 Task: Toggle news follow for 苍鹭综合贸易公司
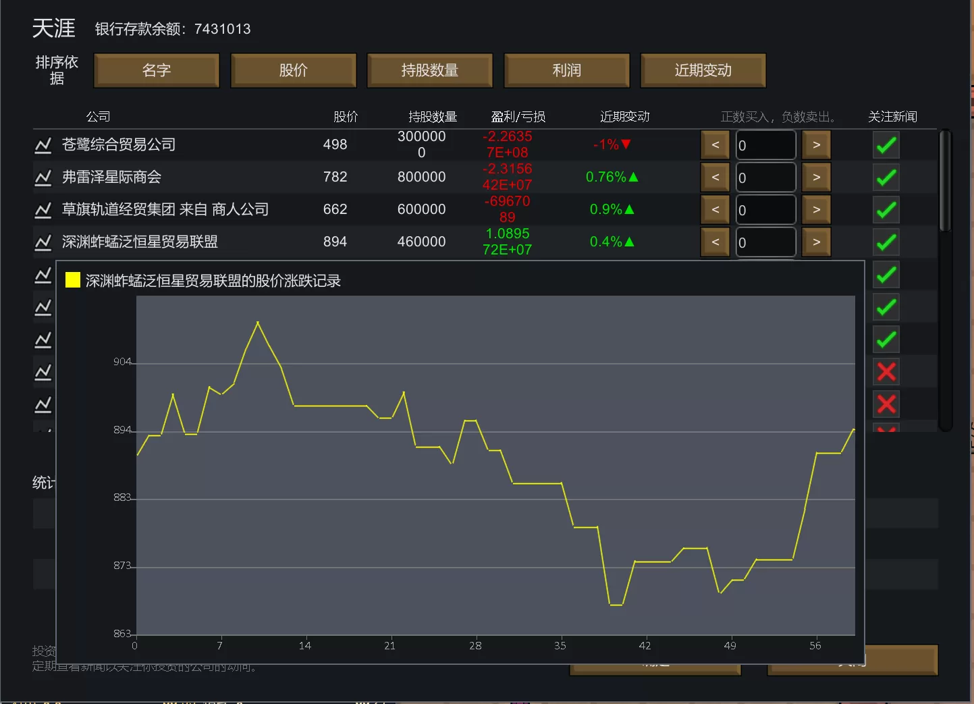coord(886,145)
